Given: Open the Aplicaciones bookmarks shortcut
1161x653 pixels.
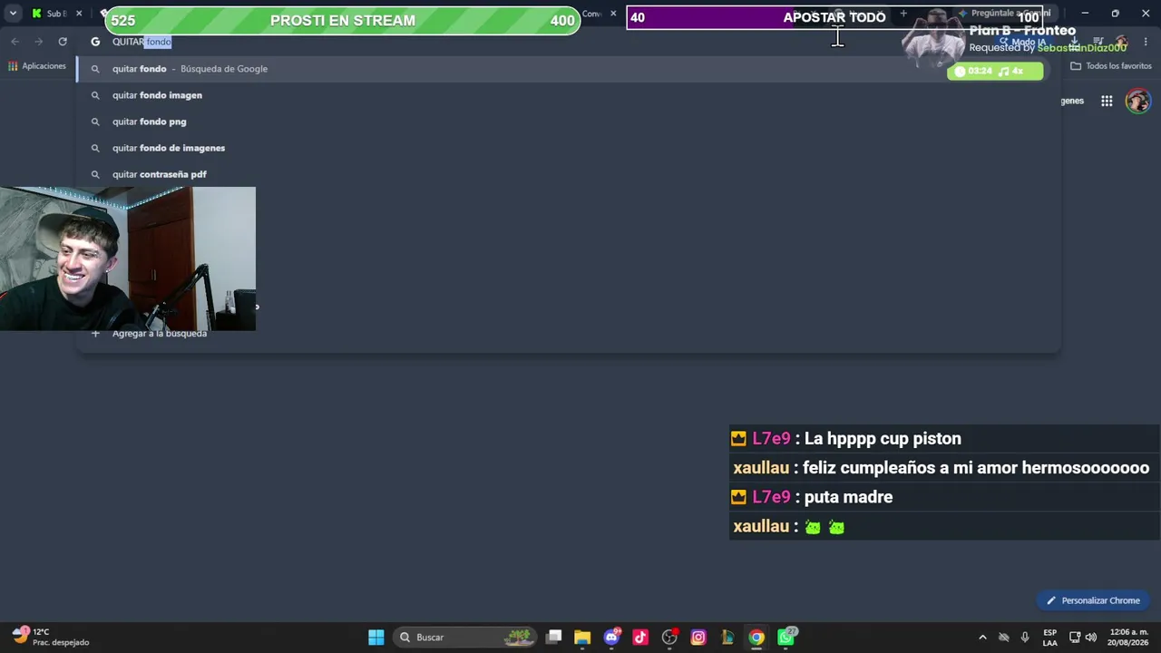Looking at the screenshot, I should [37, 66].
